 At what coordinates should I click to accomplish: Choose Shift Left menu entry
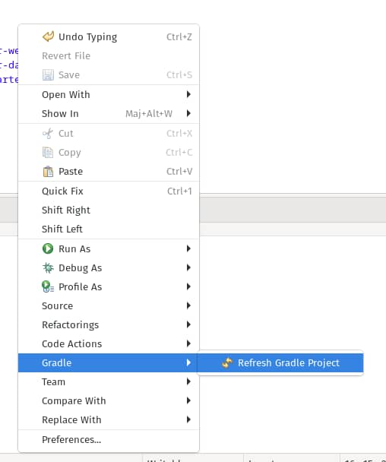[x=109, y=229]
